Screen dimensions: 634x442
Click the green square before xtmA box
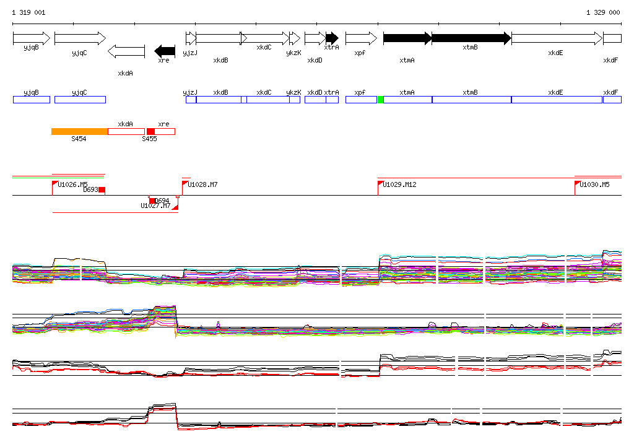[381, 100]
